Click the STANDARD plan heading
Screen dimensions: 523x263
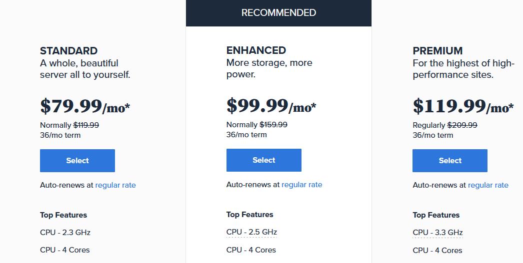(x=68, y=51)
